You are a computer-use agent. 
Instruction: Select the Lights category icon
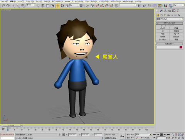pyautogui.click(x=165, y=15)
